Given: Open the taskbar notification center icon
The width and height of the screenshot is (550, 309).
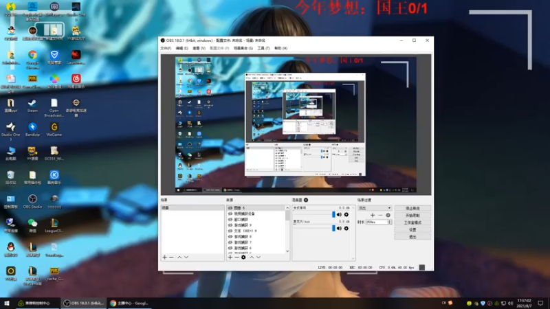Looking at the screenshot, I should pyautogui.click(x=540, y=304).
